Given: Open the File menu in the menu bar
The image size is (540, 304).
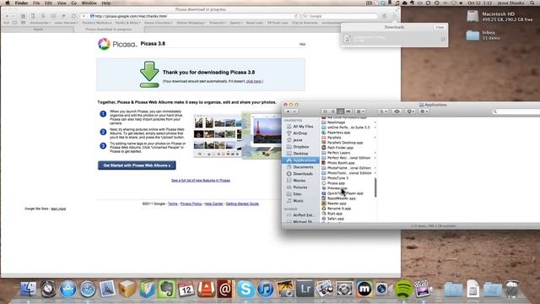Looking at the screenshot, I should tap(36, 3).
